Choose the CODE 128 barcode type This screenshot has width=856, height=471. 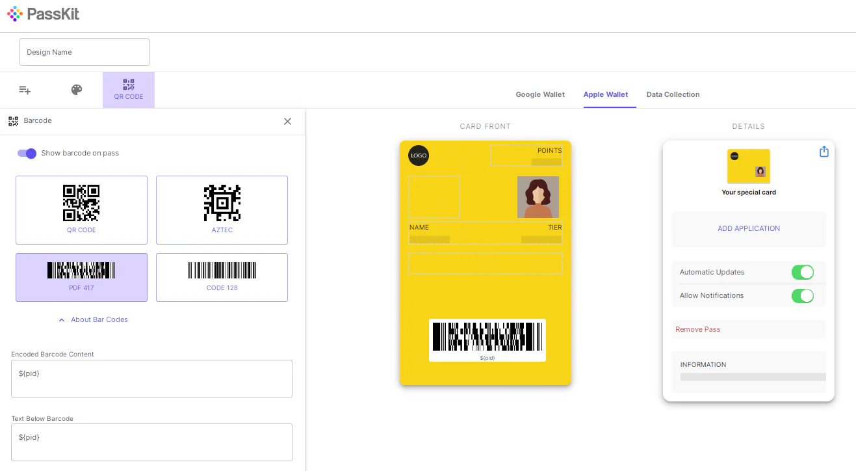pos(222,277)
